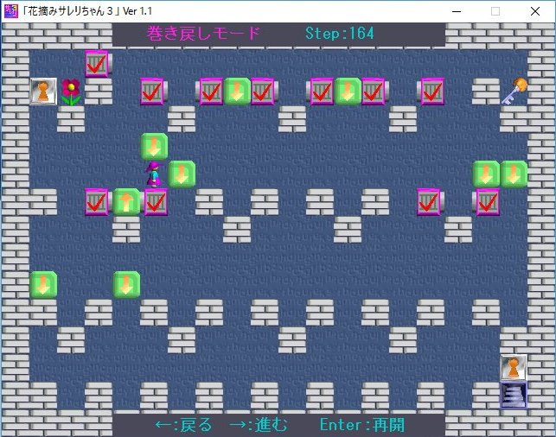Click the '巻き戻しモード' mode label
This screenshot has height=437, width=556.
coord(204,34)
